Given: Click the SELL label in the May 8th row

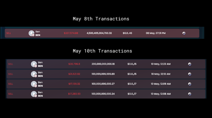Looking at the screenshot, I should coord(9,33).
